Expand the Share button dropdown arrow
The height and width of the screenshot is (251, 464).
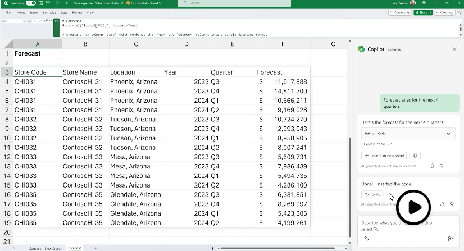click(430, 13)
